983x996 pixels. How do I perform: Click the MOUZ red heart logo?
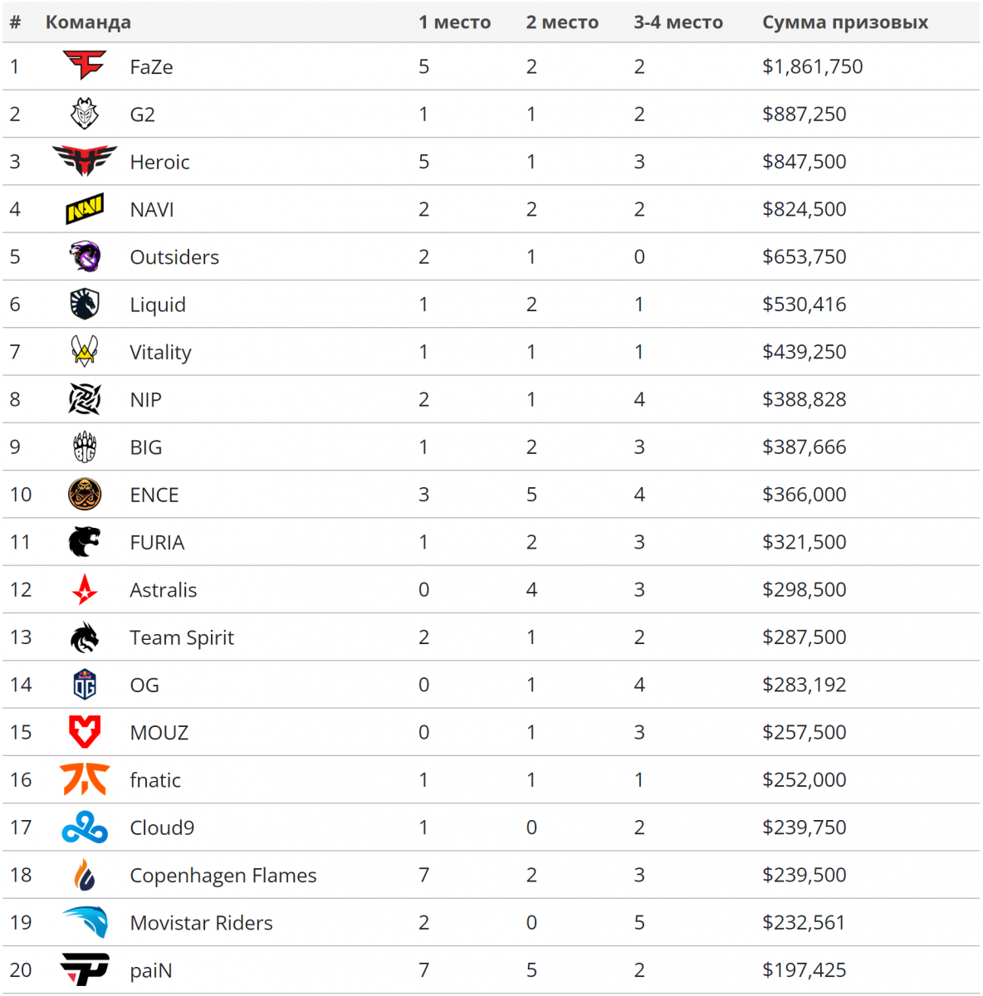(85, 732)
